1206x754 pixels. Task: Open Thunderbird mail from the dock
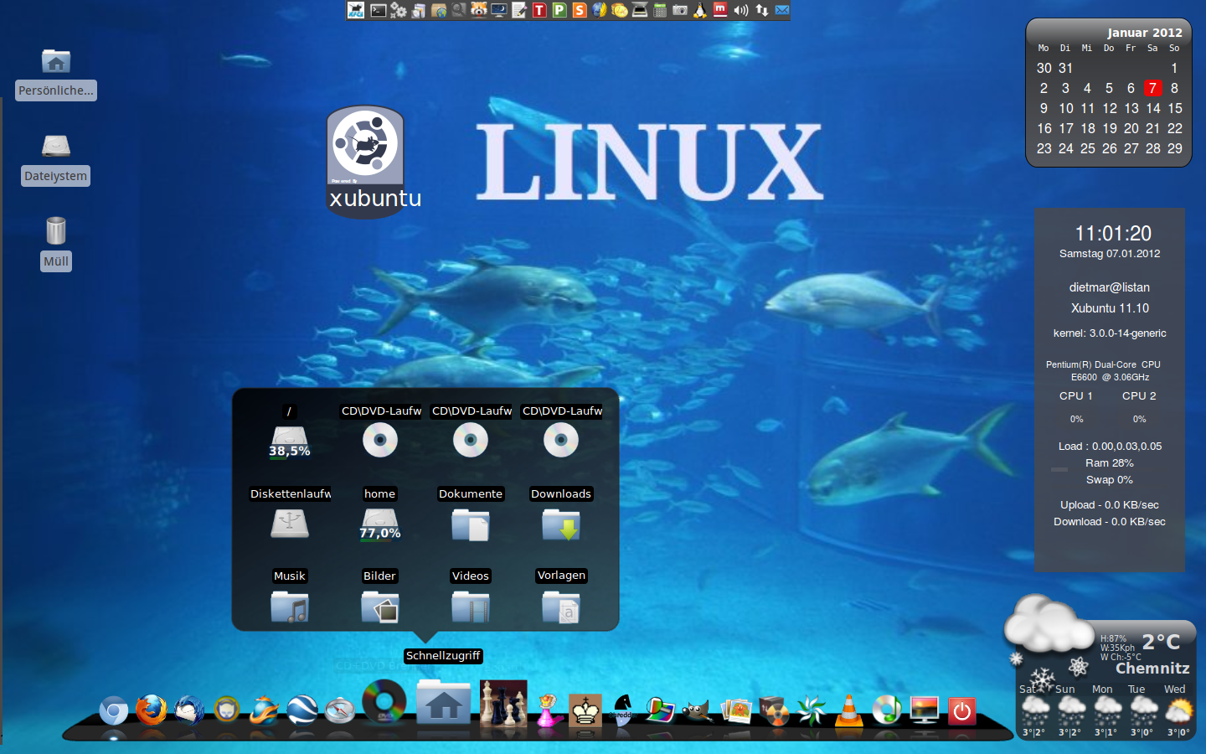point(189,710)
